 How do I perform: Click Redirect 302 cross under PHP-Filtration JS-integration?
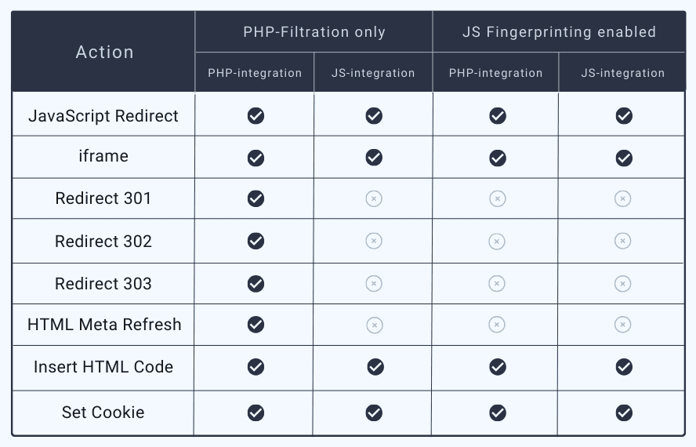click(x=374, y=241)
